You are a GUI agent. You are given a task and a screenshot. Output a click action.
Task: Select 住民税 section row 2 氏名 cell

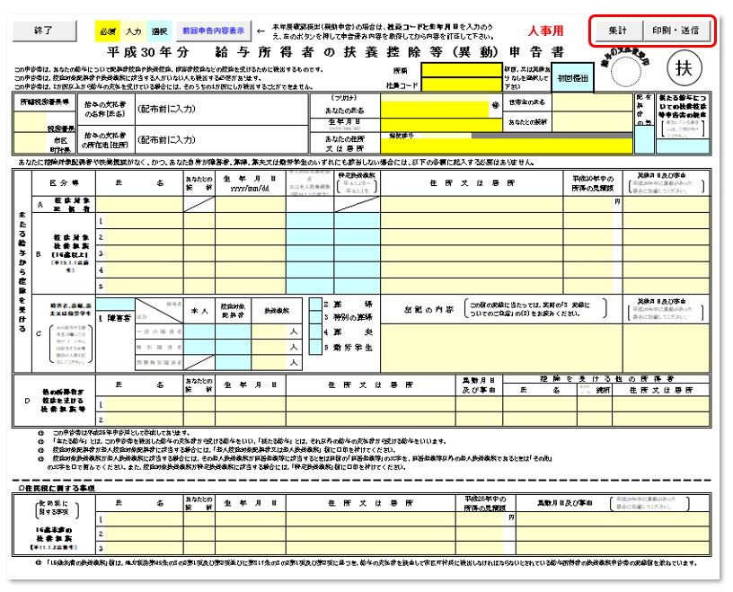(x=145, y=534)
